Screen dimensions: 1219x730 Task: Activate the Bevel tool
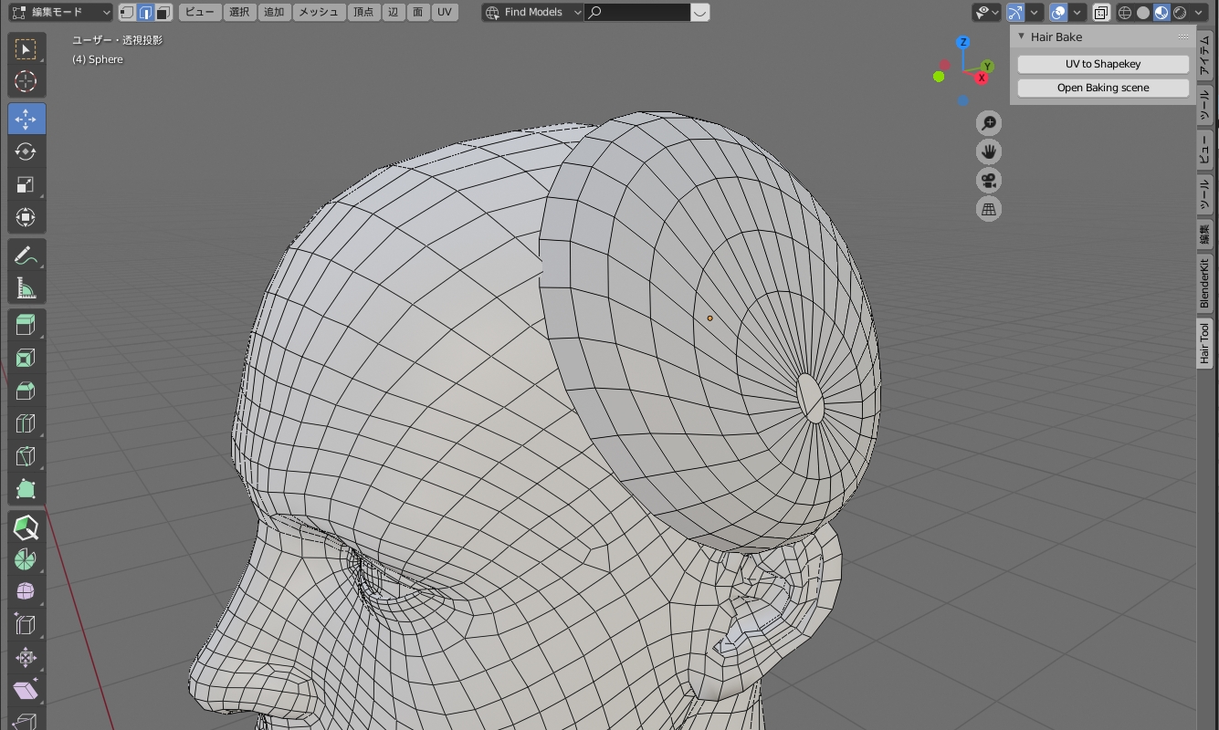(x=26, y=391)
